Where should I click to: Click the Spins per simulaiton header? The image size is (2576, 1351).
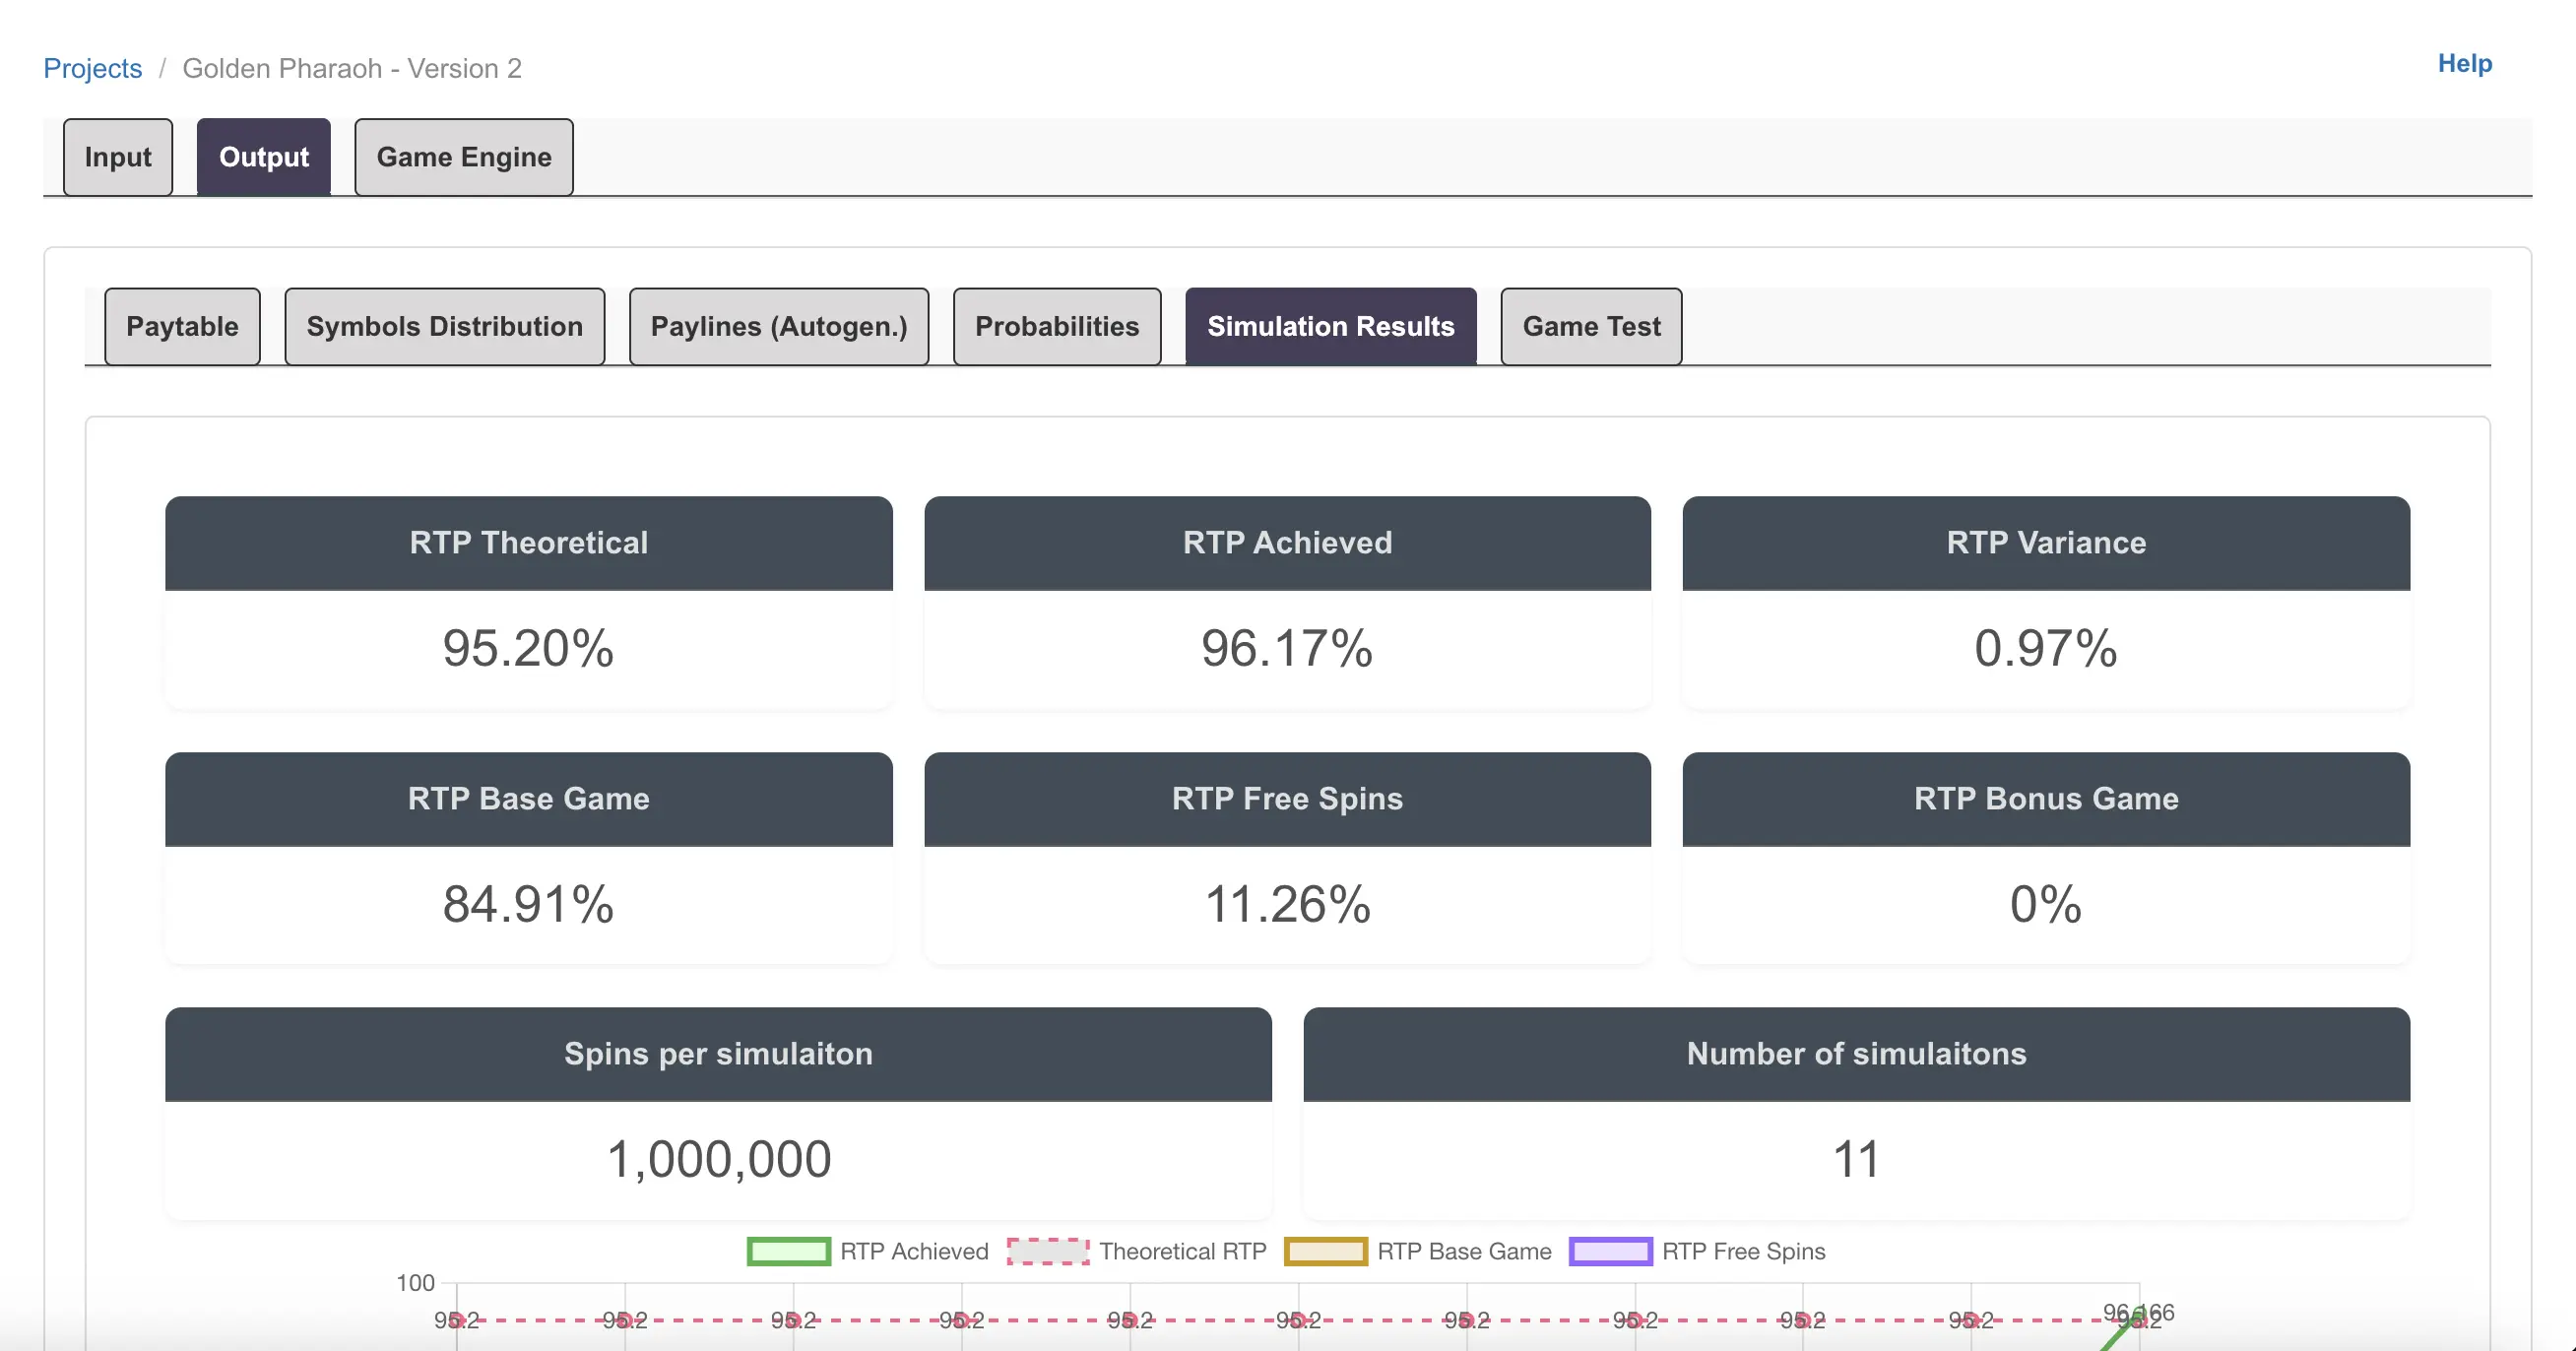coord(718,1054)
